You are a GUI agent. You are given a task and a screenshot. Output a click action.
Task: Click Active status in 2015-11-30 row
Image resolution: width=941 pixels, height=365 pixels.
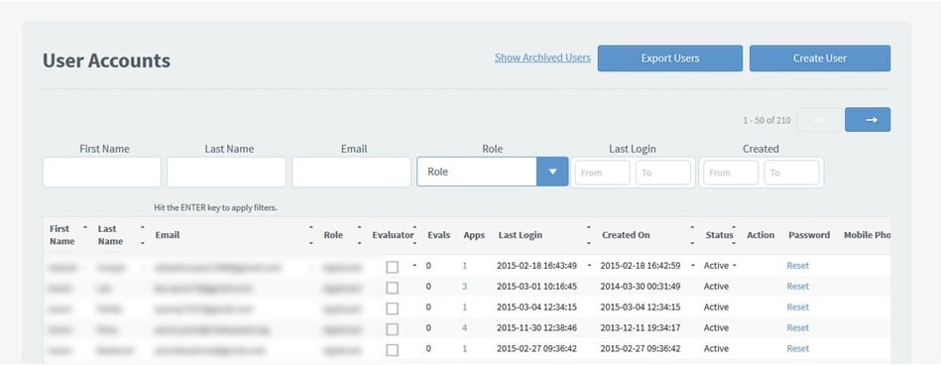pos(716,327)
